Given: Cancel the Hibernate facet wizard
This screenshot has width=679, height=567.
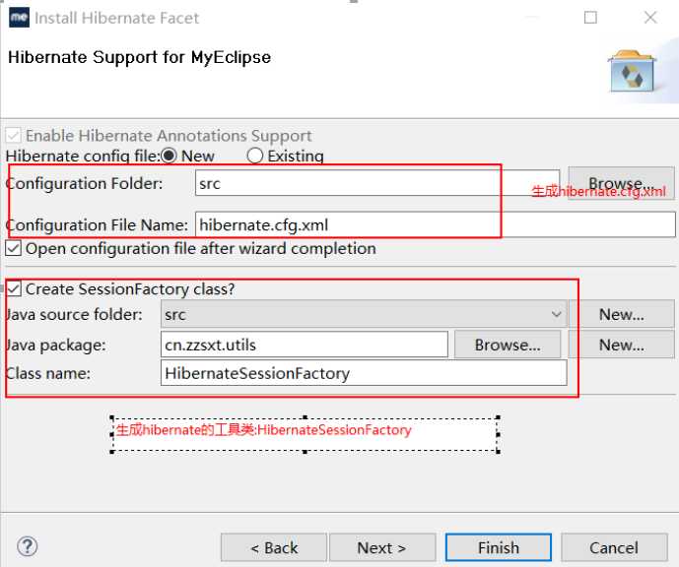Looking at the screenshot, I should tap(614, 547).
